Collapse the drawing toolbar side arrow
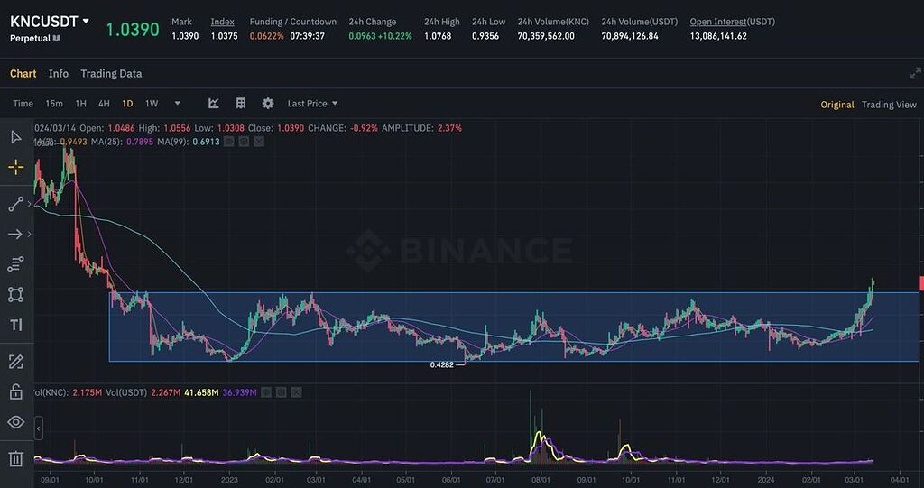 38,428
